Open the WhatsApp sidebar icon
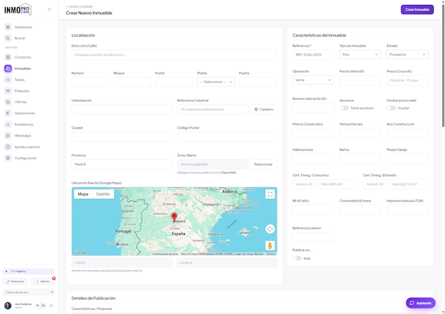445x314 pixels. pyautogui.click(x=8, y=136)
